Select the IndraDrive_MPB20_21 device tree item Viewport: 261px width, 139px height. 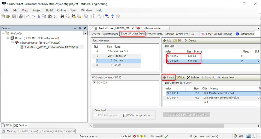(x=51, y=47)
